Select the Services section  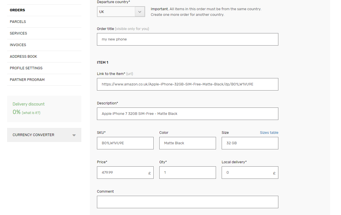(x=18, y=33)
